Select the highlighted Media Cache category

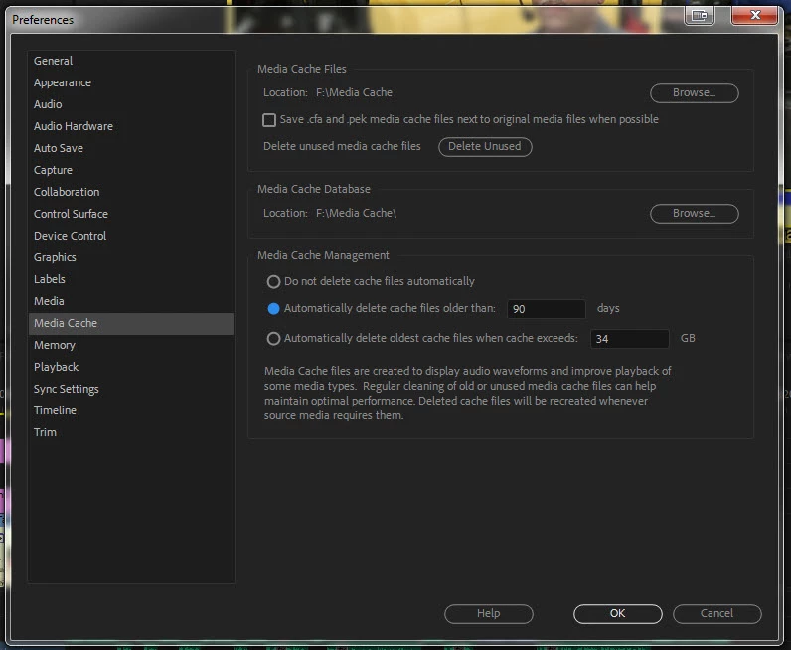coord(131,323)
